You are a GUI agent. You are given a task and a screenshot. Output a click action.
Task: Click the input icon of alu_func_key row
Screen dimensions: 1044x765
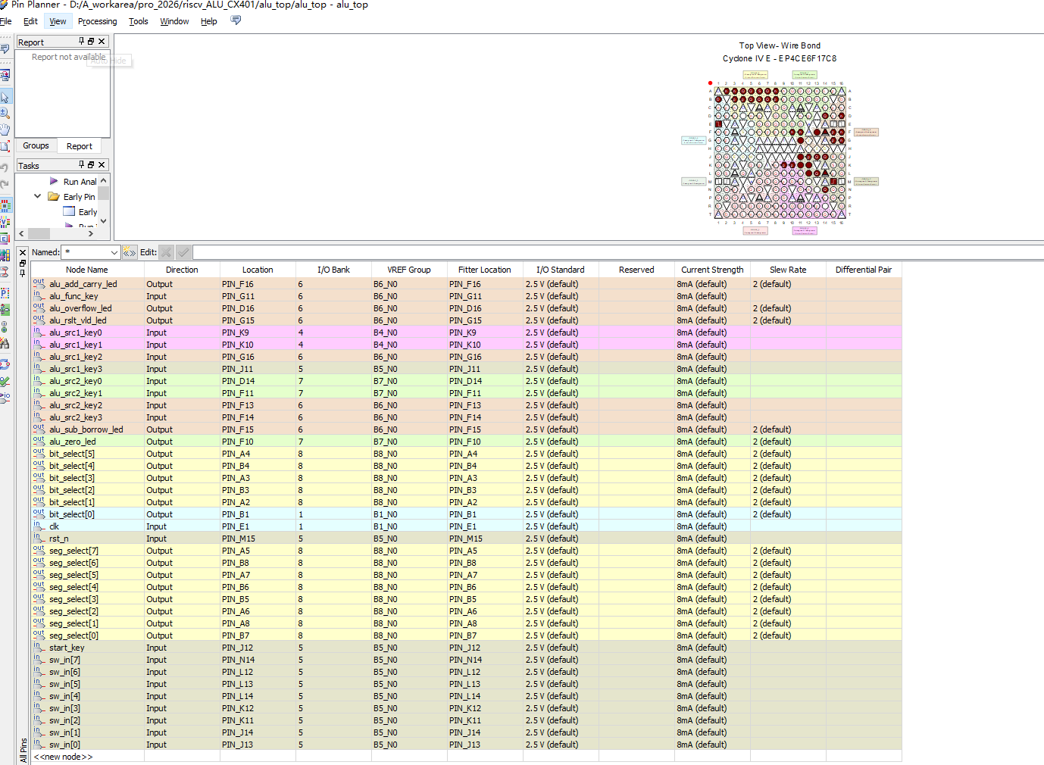coord(38,295)
